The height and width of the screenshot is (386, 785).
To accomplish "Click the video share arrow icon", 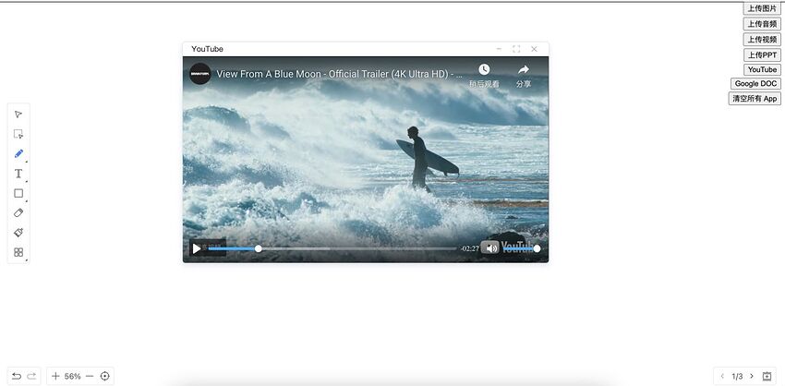I will [x=523, y=69].
